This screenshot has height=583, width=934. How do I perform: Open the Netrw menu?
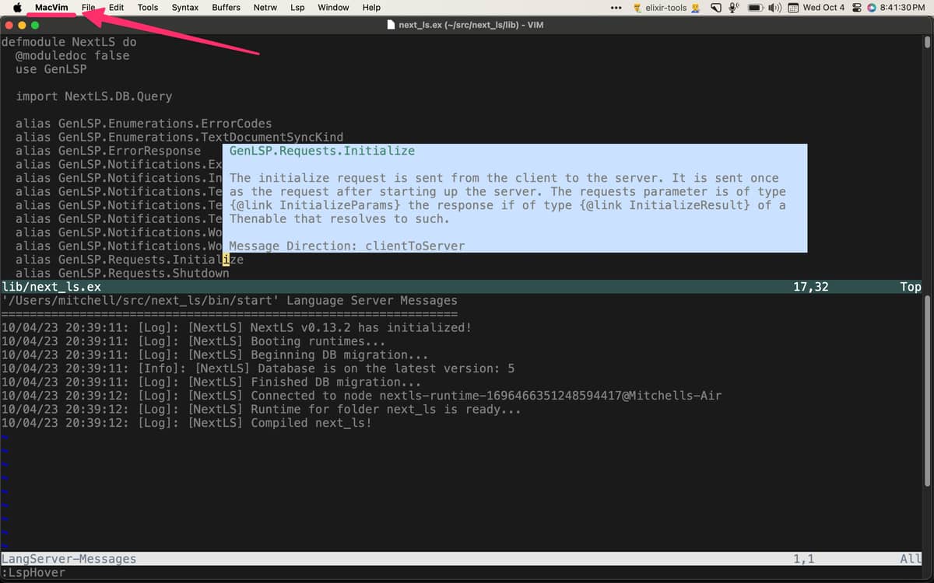click(265, 7)
